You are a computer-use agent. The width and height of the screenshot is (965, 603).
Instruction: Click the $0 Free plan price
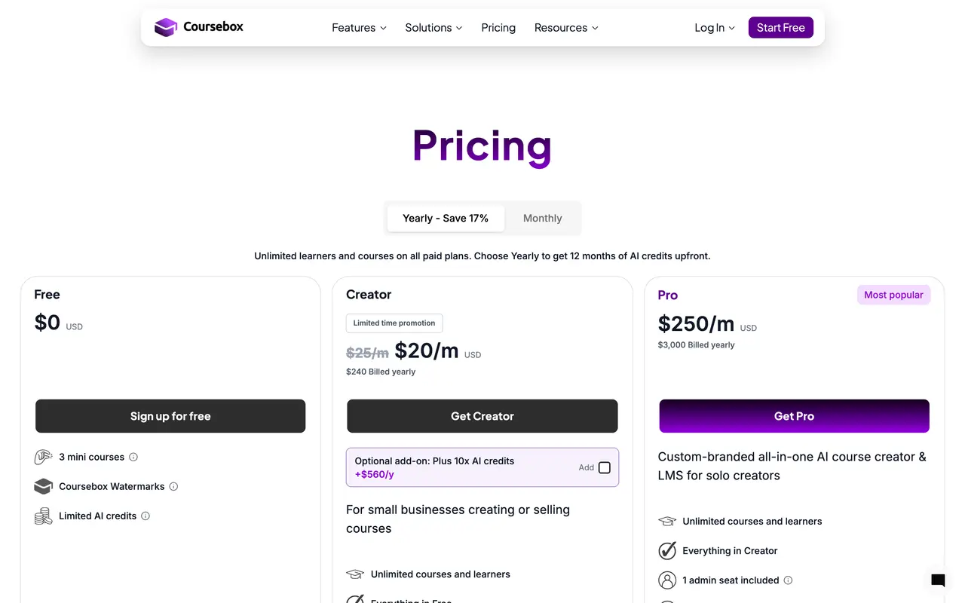[47, 323]
